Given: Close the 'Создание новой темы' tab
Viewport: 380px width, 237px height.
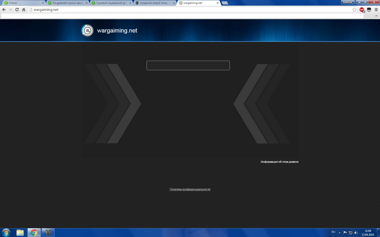Looking at the screenshot, I should point(173,3).
